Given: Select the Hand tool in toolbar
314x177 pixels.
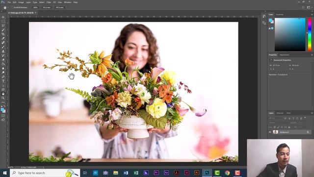Looking at the screenshot, I should (3, 94).
